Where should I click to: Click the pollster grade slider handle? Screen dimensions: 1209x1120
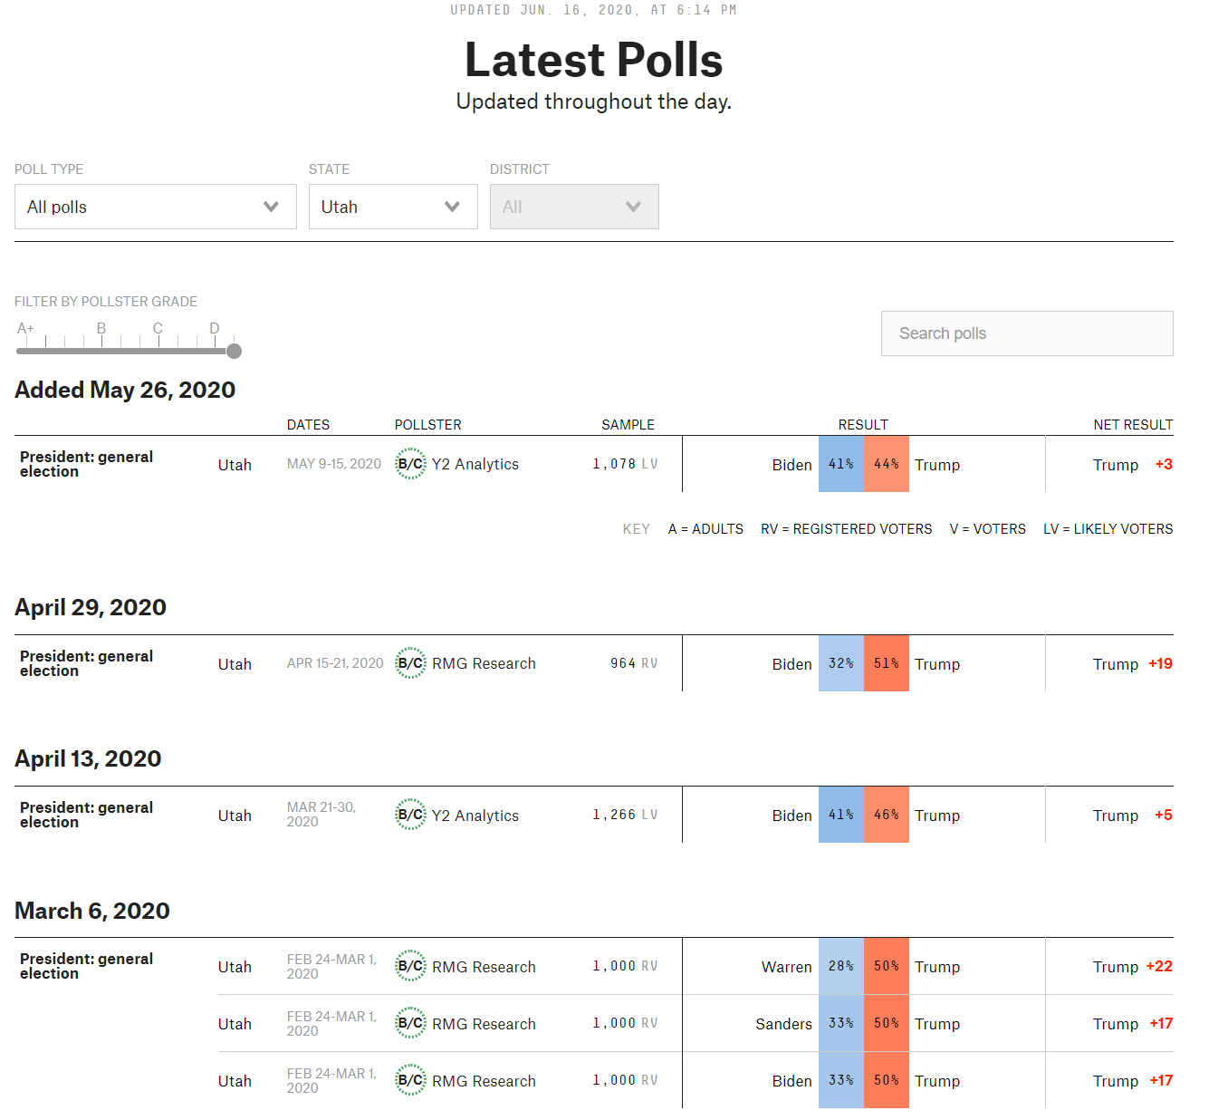point(234,351)
